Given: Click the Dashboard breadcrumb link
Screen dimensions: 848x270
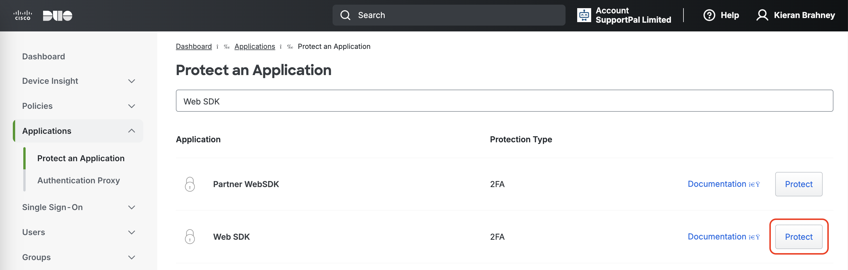Looking at the screenshot, I should (x=194, y=46).
